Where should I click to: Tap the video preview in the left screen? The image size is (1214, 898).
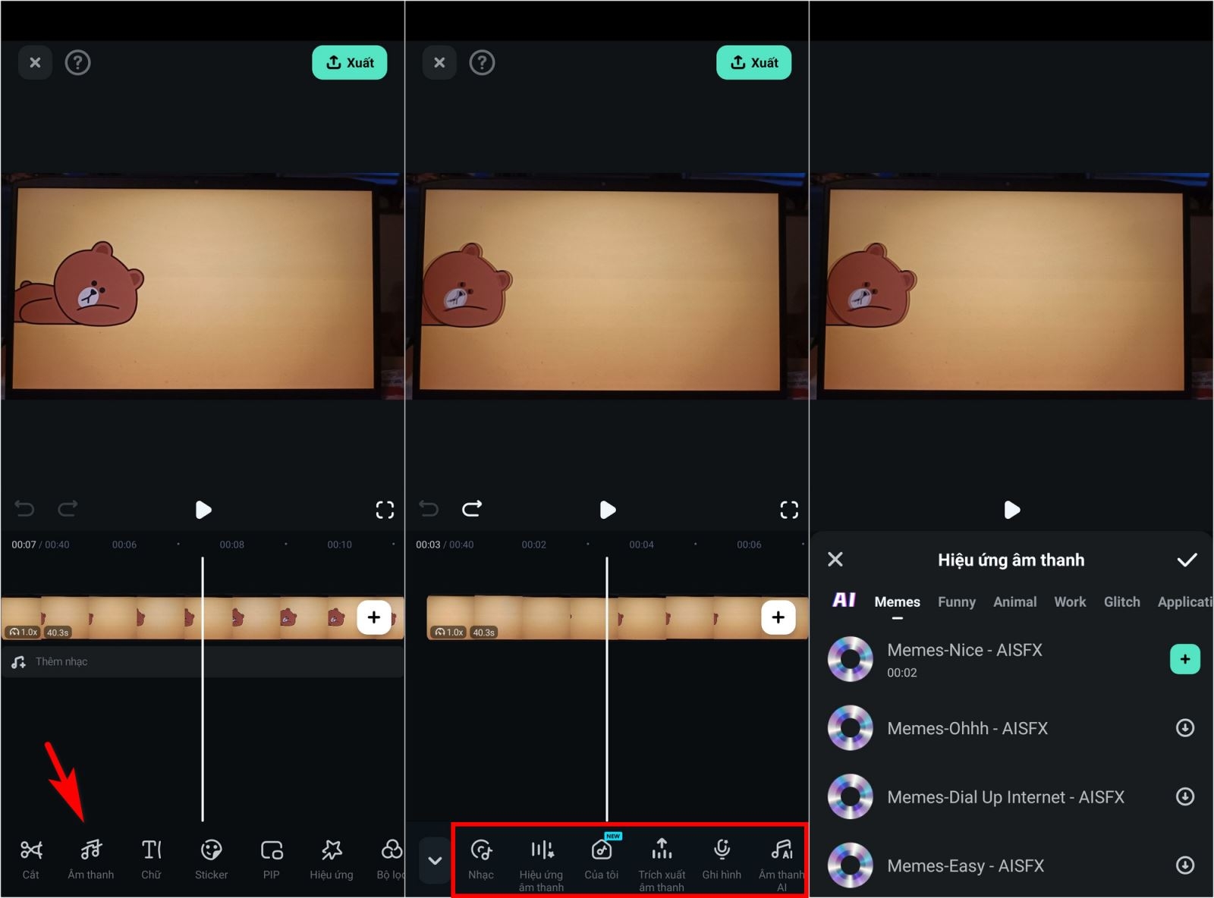tap(203, 286)
